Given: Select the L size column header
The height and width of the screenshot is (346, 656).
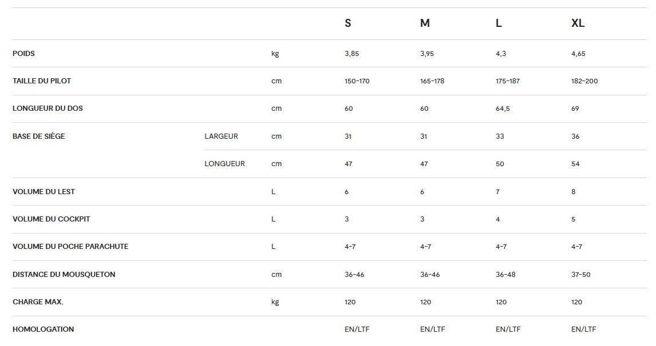Looking at the screenshot, I should [499, 23].
